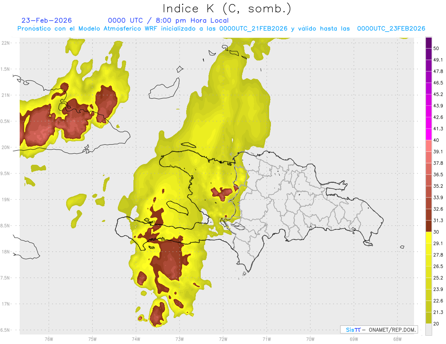The width and height of the screenshot is (446, 344).
Task: Select the 68W longitude axis label
Action: tap(397, 339)
